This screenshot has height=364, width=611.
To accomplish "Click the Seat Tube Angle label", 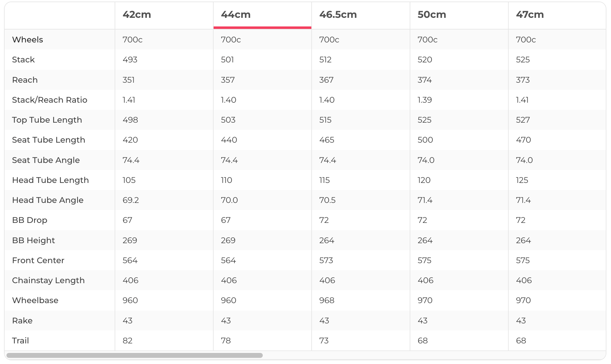I will 46,160.
